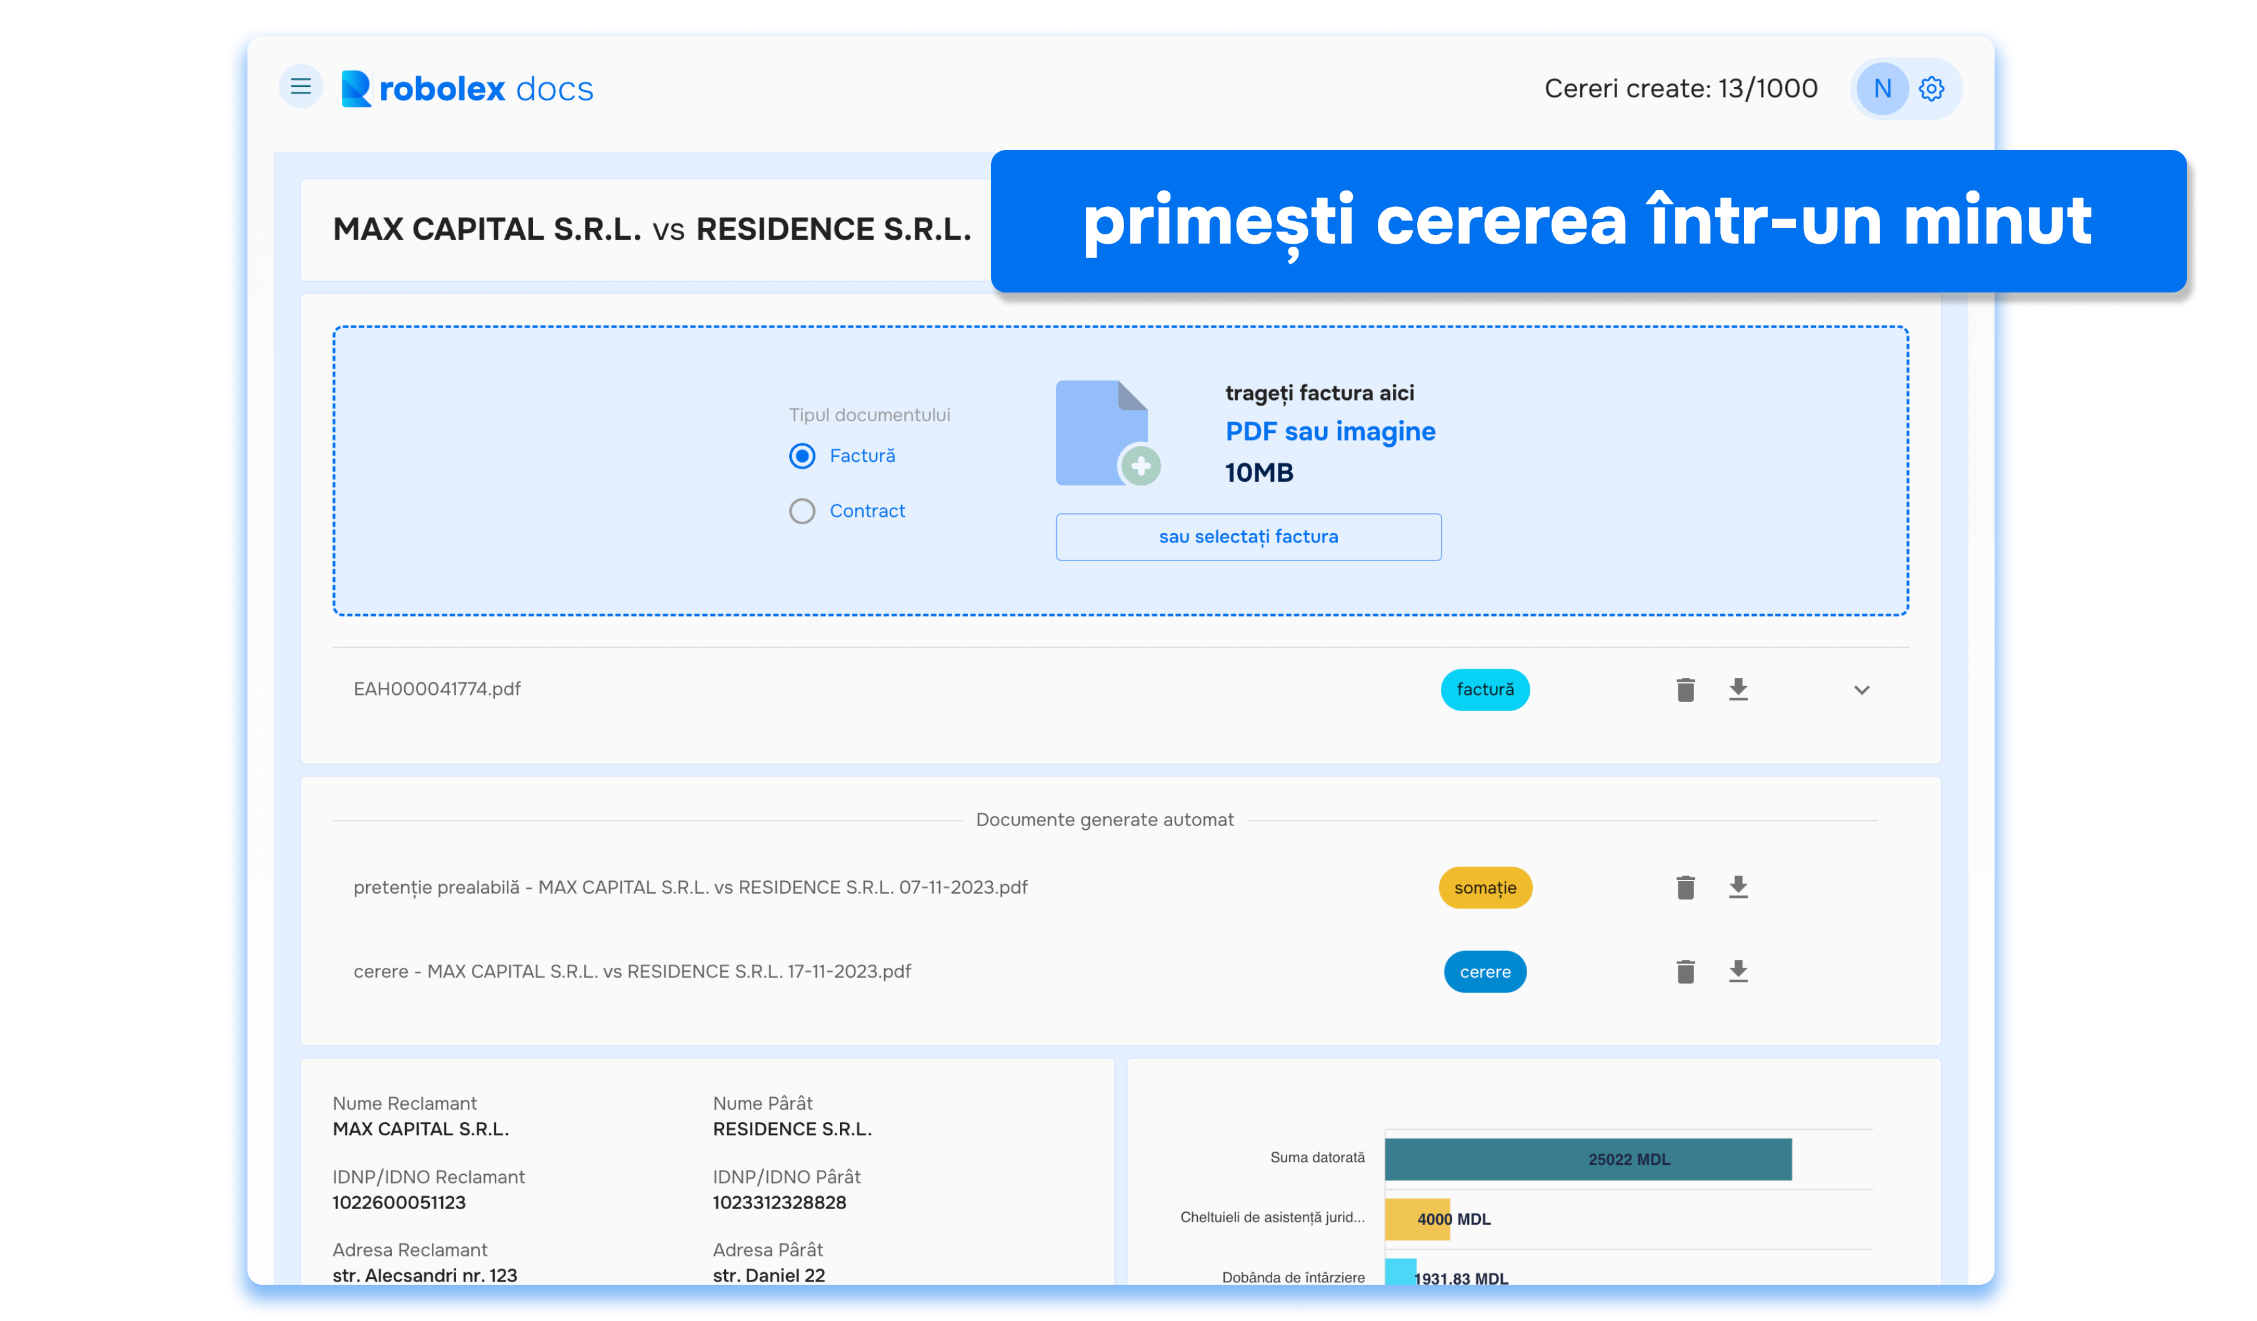Click 'sau selectați factura' button

point(1248,537)
